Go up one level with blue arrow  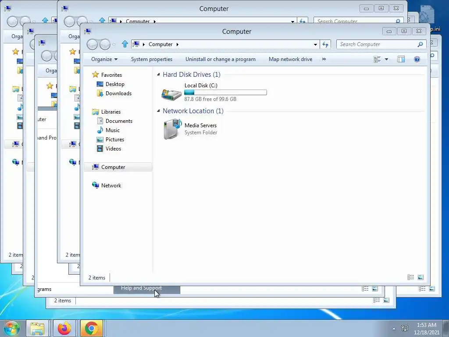click(x=125, y=44)
